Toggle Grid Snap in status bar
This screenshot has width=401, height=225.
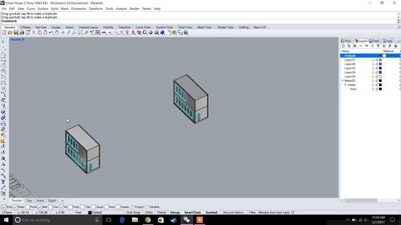pos(133,212)
